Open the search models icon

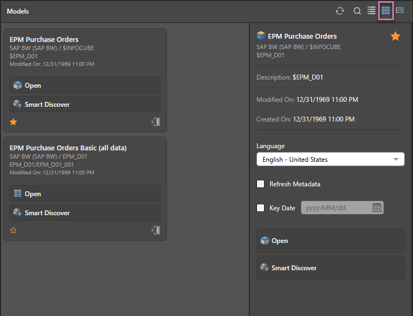coord(357,11)
